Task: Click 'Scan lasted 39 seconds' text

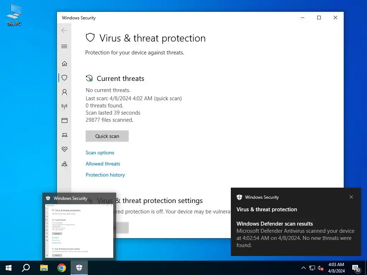Action: [x=113, y=113]
